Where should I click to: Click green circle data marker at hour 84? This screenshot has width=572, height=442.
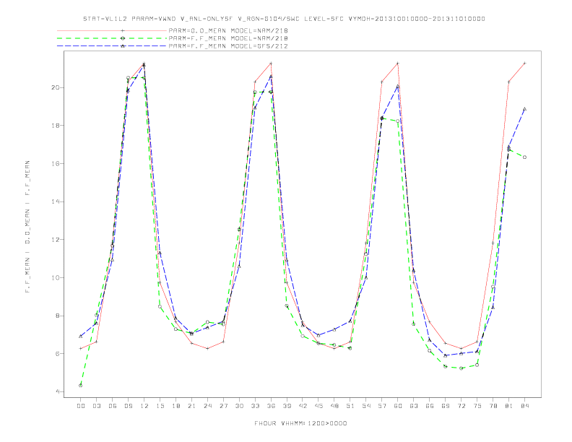[524, 157]
